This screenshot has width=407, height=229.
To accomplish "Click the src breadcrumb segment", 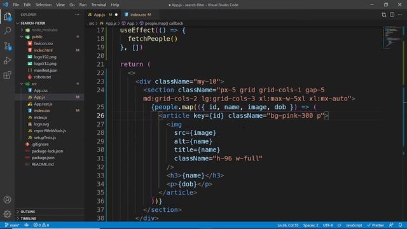I will pos(92,24).
